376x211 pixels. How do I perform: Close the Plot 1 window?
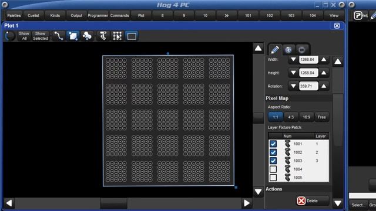[x=337, y=26]
